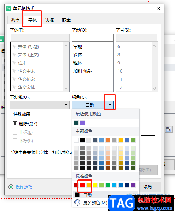Enable the 上标 checkbox

point(15,132)
